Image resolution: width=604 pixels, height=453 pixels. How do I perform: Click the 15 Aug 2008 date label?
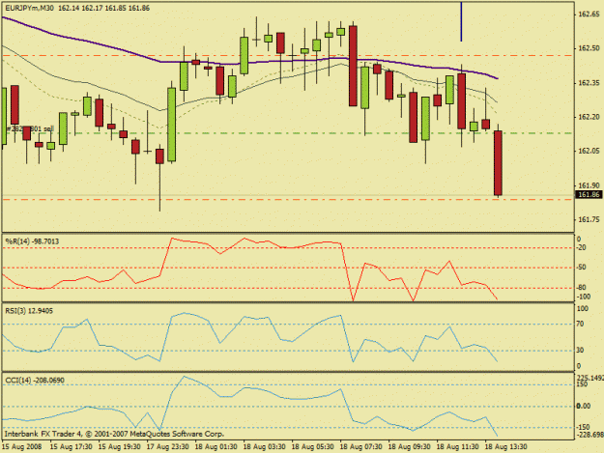(x=21, y=447)
